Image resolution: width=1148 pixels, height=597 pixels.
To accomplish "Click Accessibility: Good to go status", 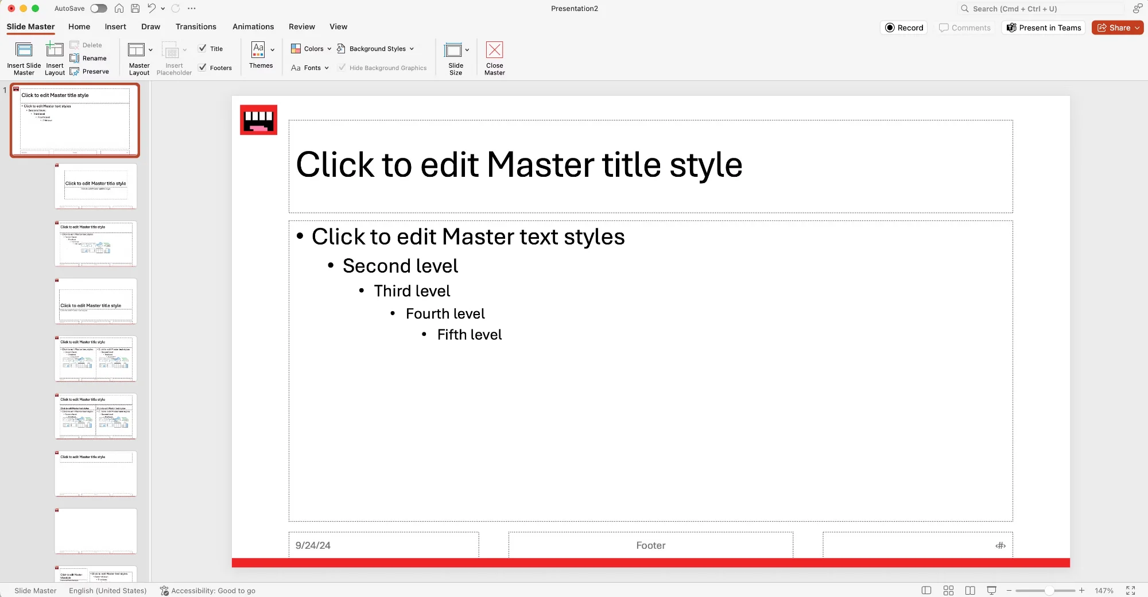I will pyautogui.click(x=207, y=590).
